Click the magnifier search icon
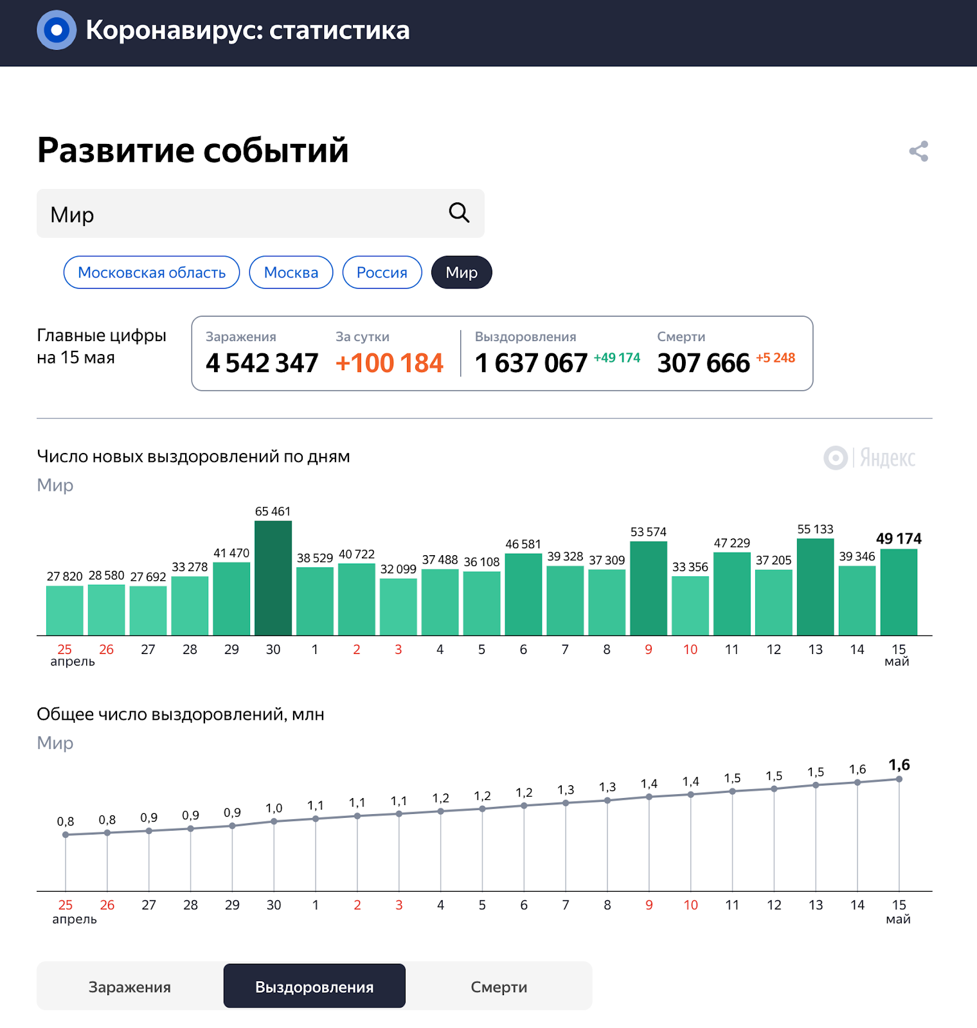977x1028 pixels. point(459,213)
